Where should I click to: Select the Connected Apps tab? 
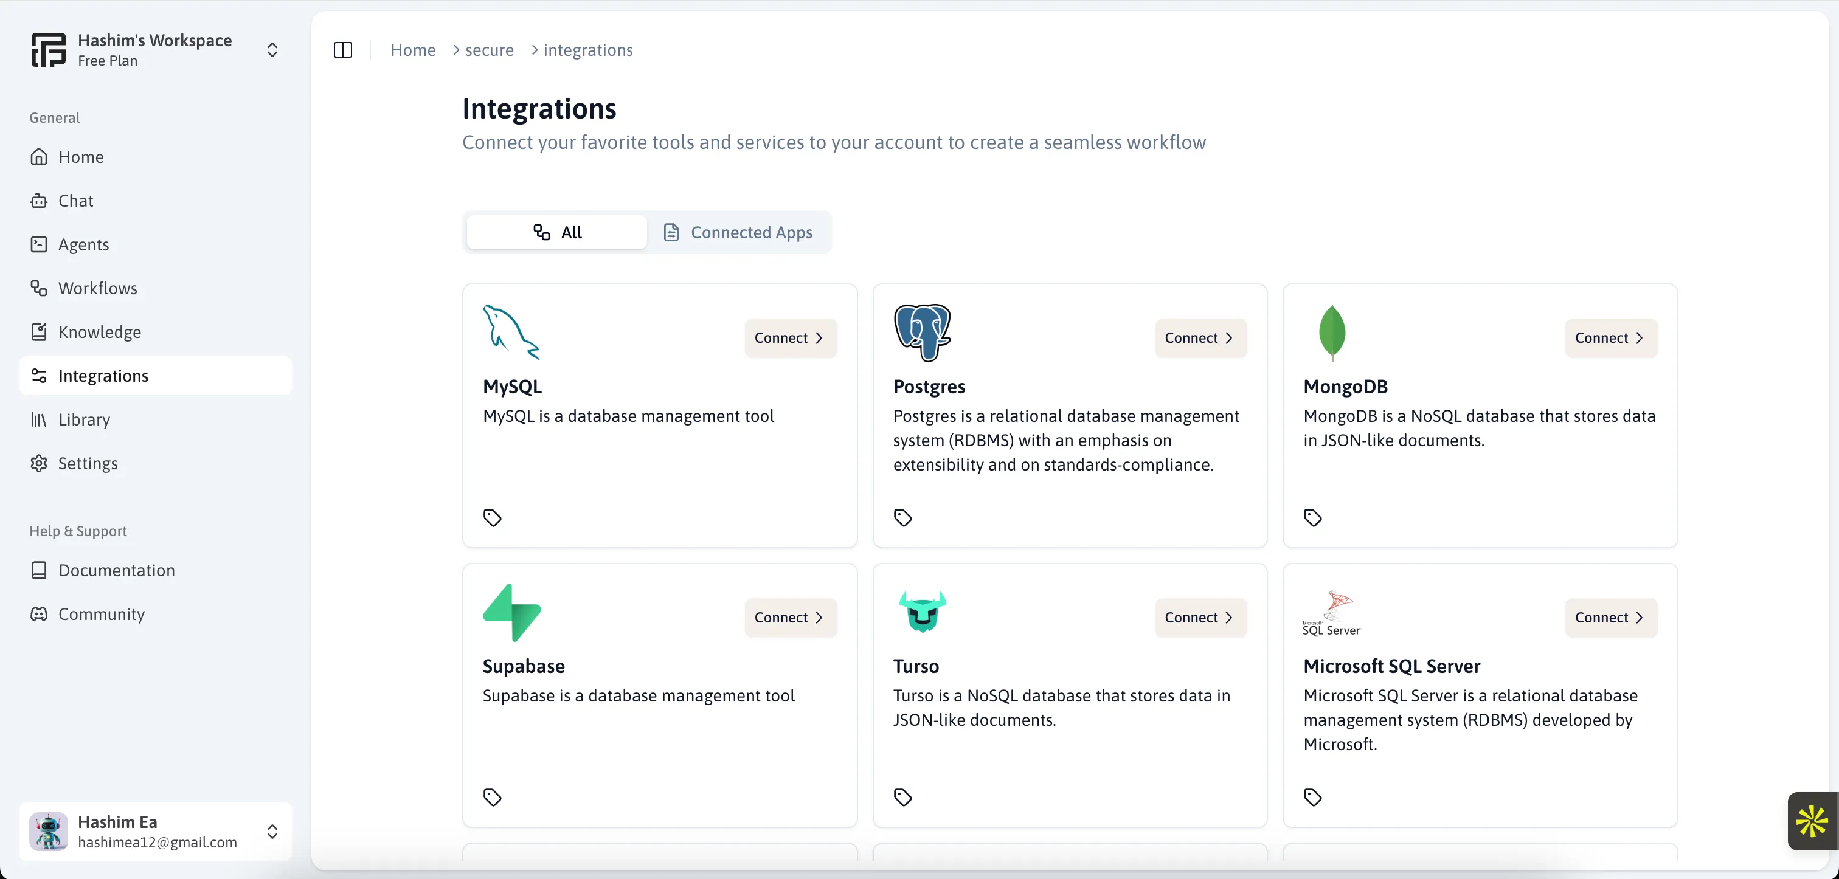coord(738,233)
